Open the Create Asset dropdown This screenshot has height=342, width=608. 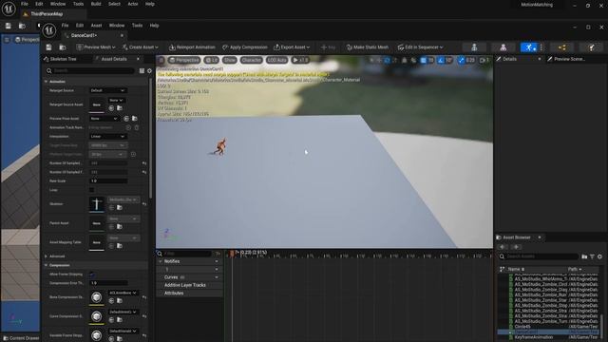(x=141, y=47)
